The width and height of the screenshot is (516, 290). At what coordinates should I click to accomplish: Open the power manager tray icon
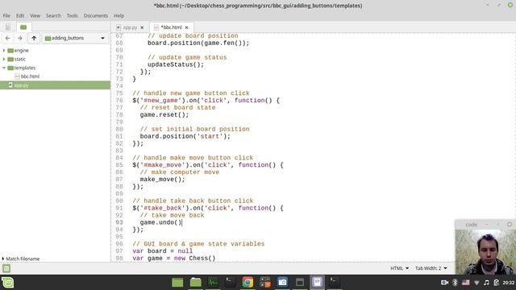(497, 283)
